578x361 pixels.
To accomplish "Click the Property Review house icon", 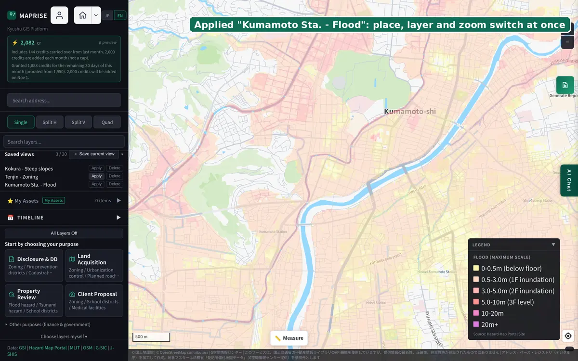I will pos(12,294).
